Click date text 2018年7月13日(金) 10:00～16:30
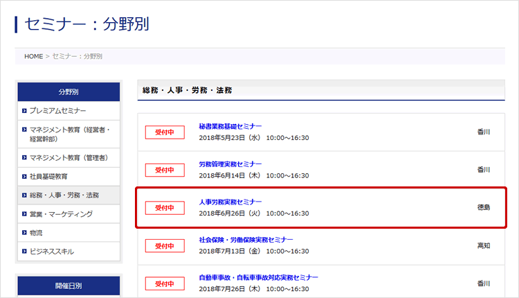Viewport: 519px width, 298px height. 254,252
